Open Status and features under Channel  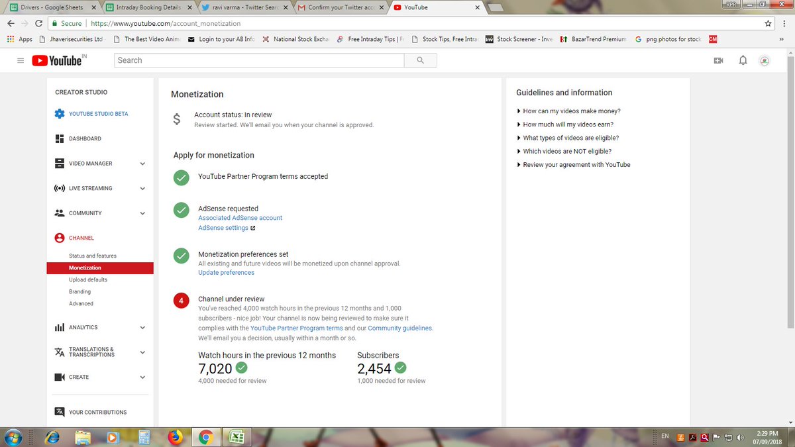click(x=93, y=256)
